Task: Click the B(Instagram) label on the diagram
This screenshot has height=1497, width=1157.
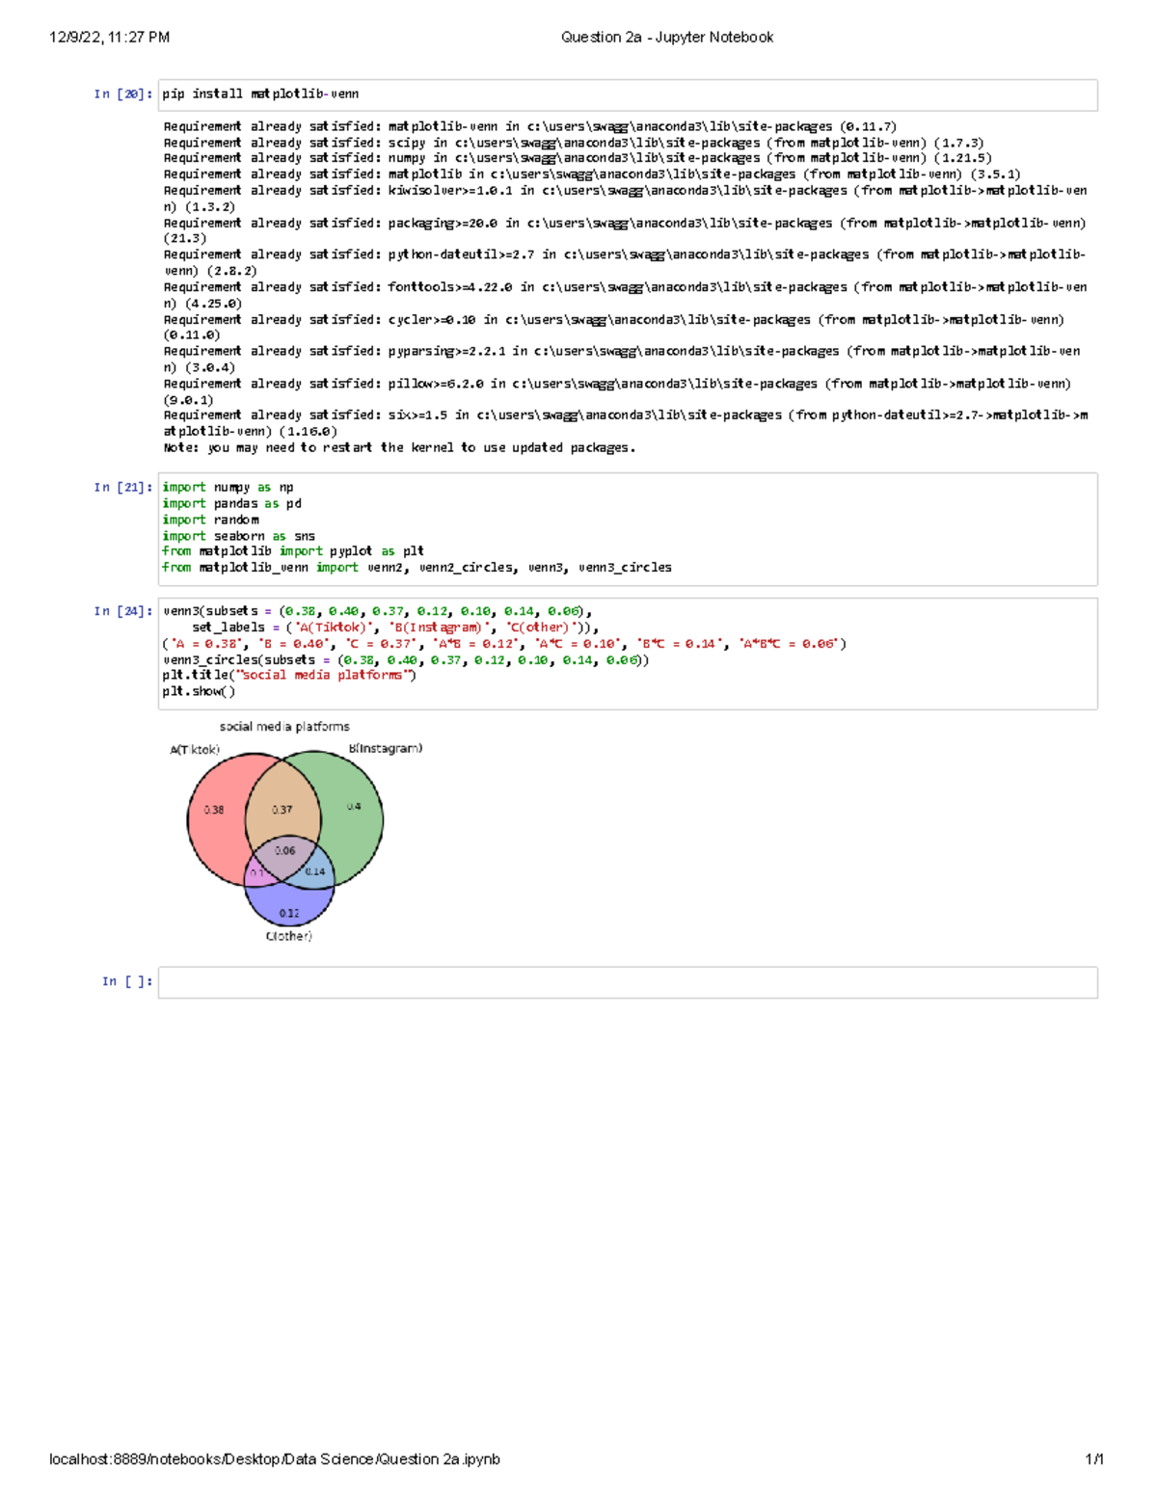Action: [x=384, y=747]
